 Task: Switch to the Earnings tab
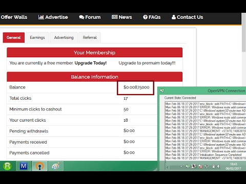(37, 37)
